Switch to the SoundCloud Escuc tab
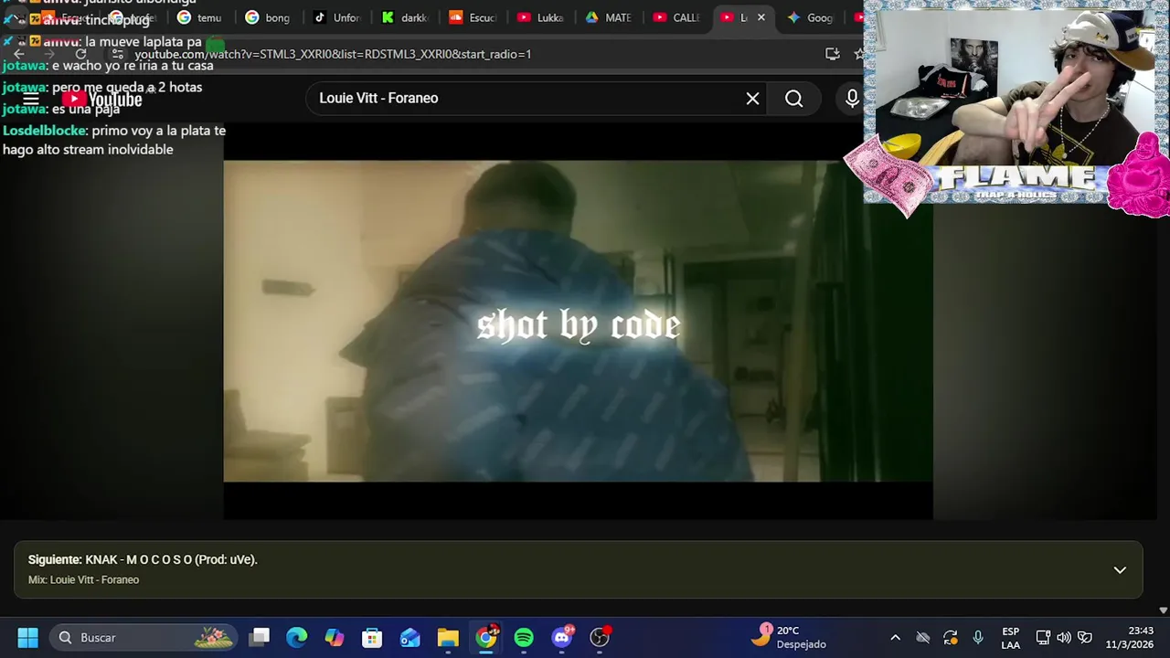This screenshot has height=658, width=1170. (x=472, y=17)
